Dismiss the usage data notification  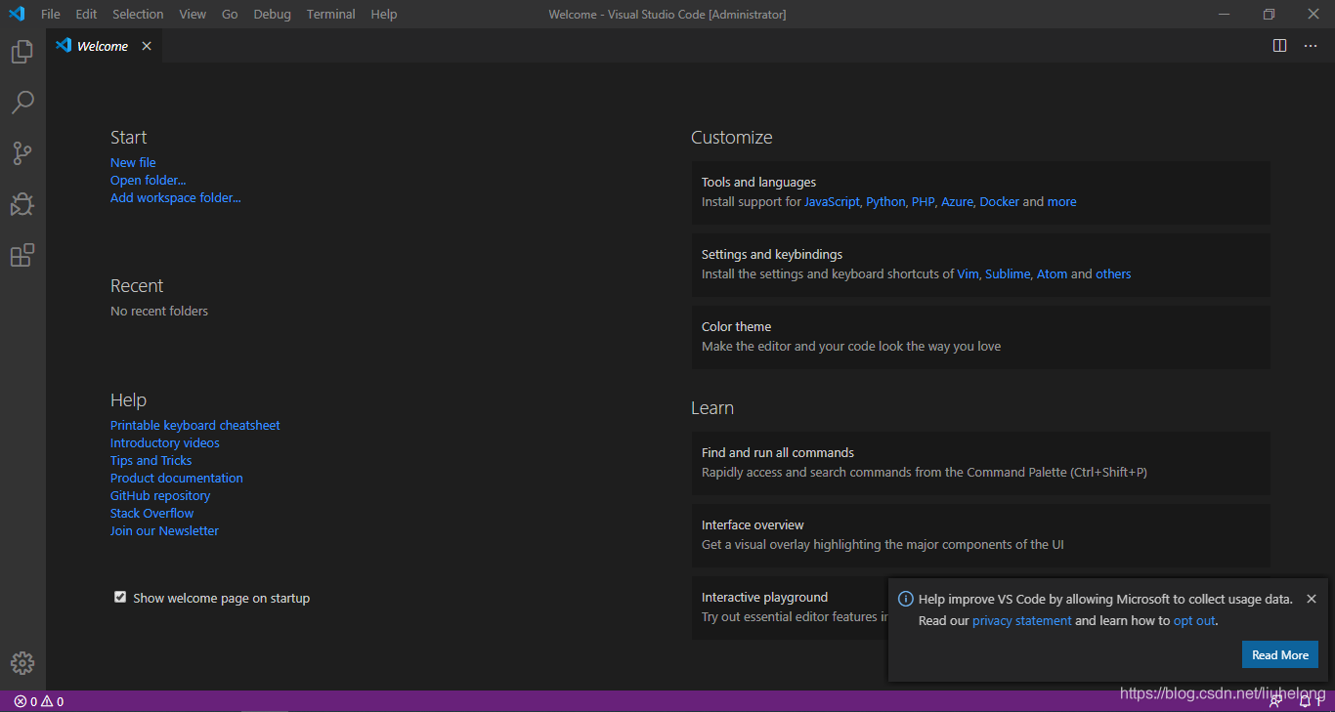pos(1312,599)
